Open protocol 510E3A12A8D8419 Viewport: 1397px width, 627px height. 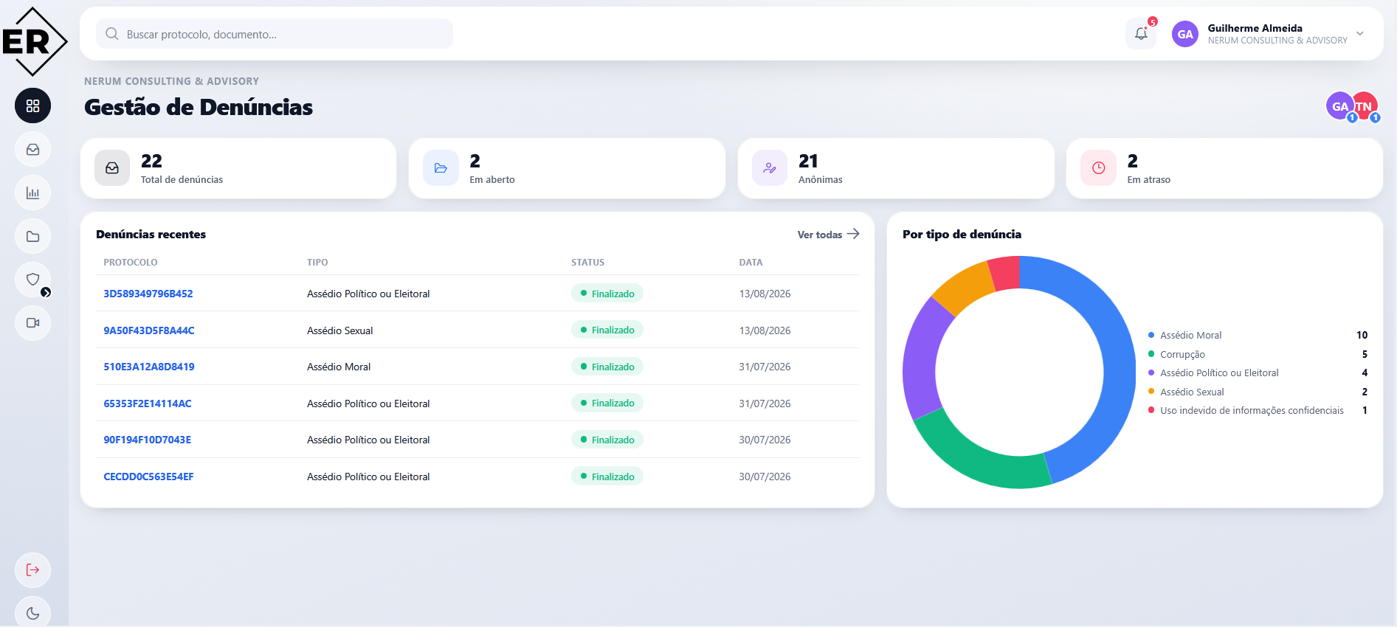(149, 367)
